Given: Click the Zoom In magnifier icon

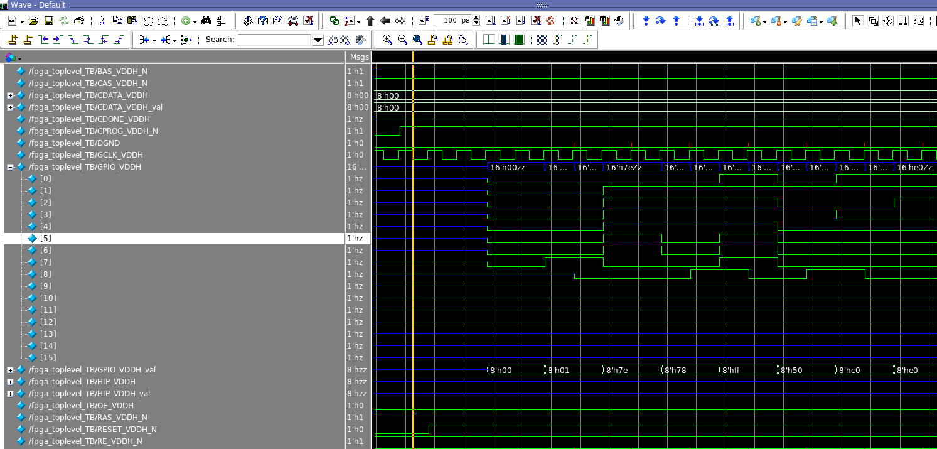Looking at the screenshot, I should (387, 40).
